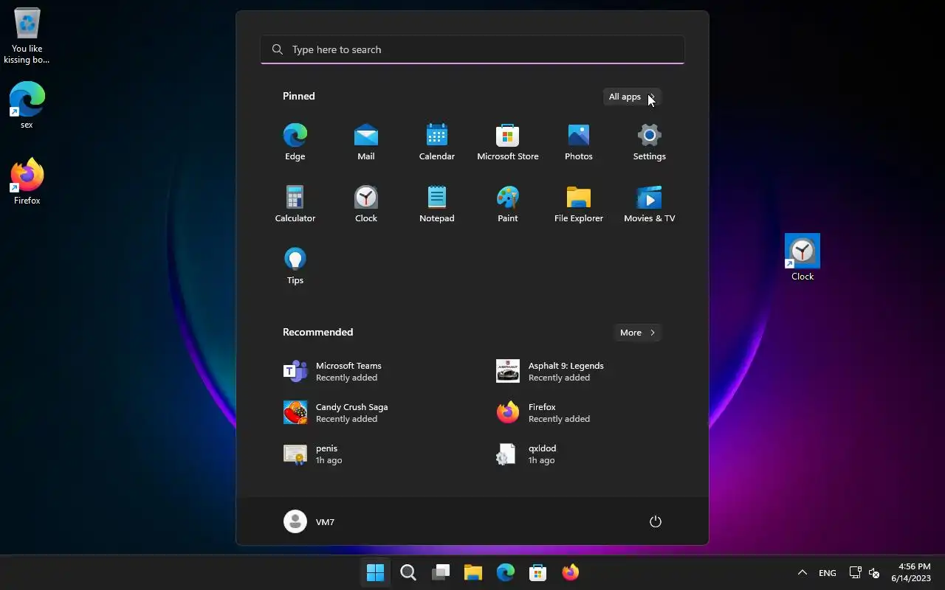Open File Explorer from the taskbar
The height and width of the screenshot is (590, 945).
(x=473, y=572)
